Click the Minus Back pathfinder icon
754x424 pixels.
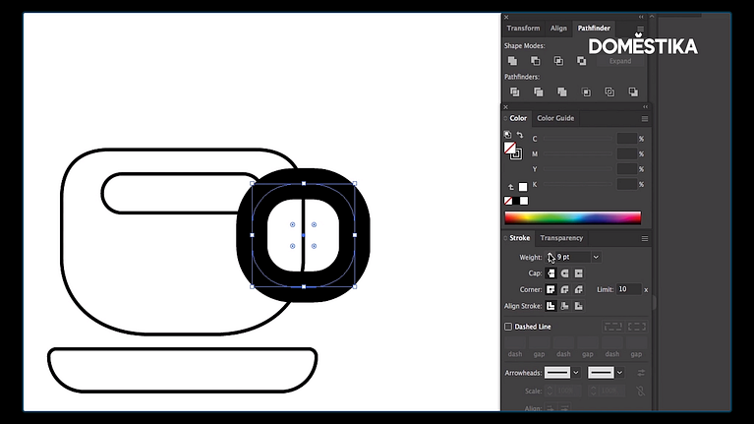633,92
